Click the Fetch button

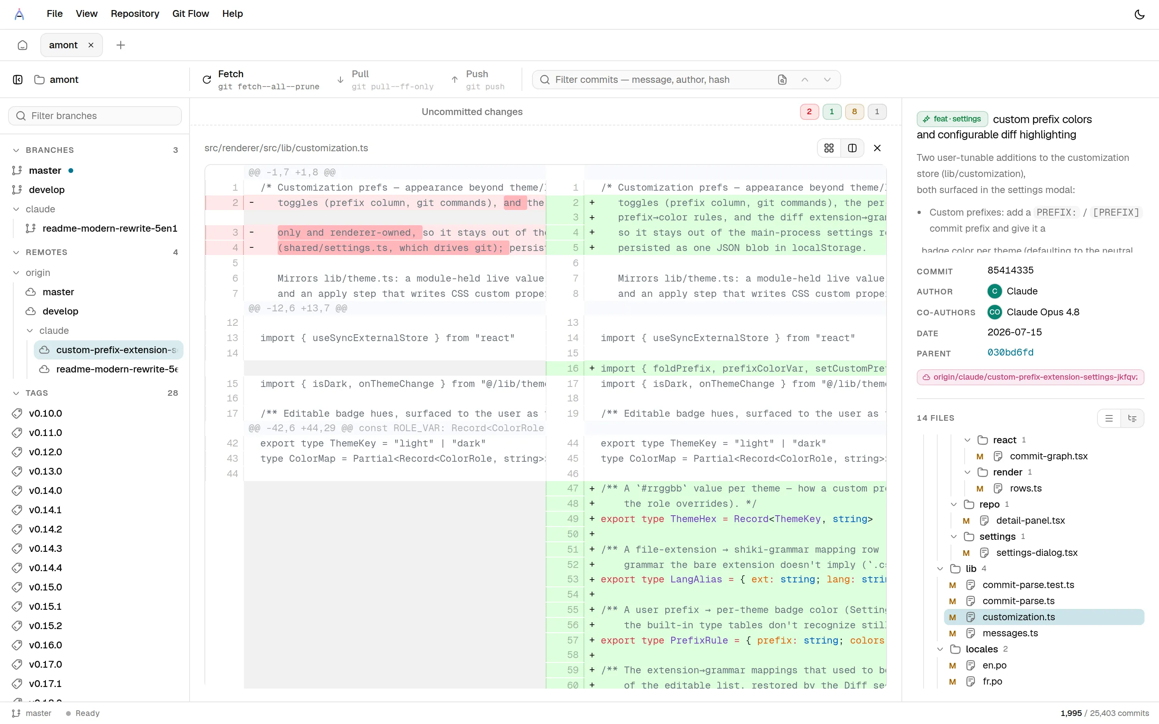tap(261, 80)
